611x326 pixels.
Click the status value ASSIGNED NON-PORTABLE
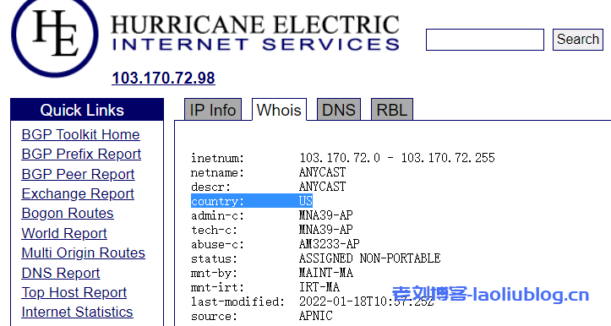click(370, 258)
